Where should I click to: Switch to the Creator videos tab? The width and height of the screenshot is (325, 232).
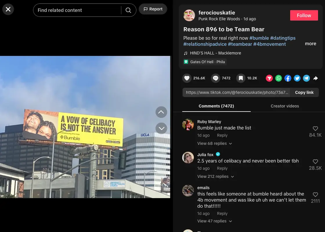285,106
